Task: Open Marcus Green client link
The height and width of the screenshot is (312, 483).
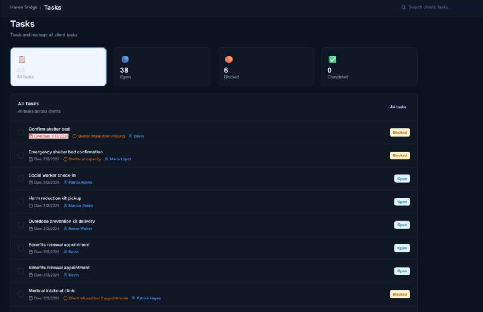Action: (x=81, y=205)
